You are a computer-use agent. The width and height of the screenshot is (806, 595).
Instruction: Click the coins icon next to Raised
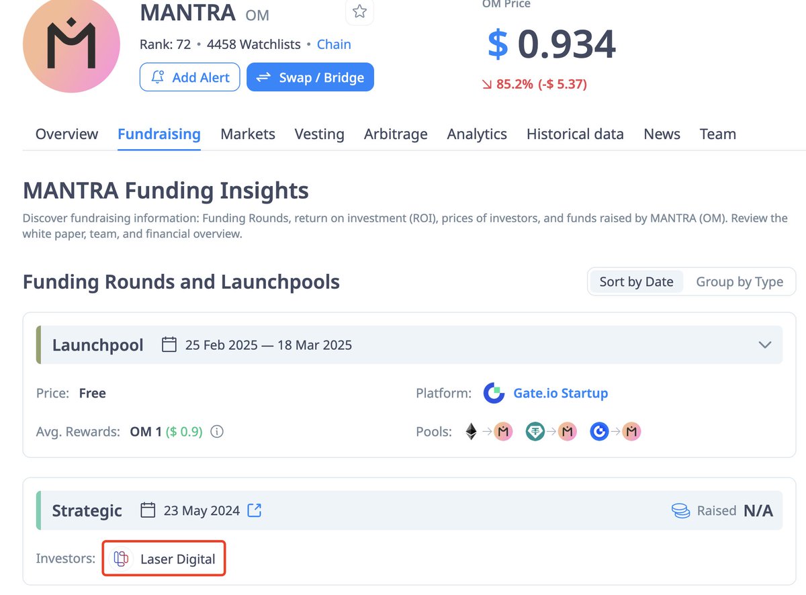(681, 510)
